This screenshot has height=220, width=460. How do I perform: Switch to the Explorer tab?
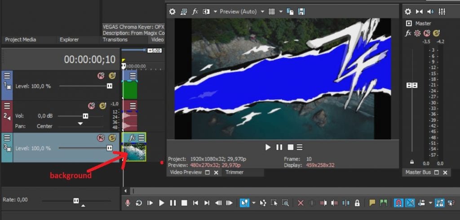(69, 40)
